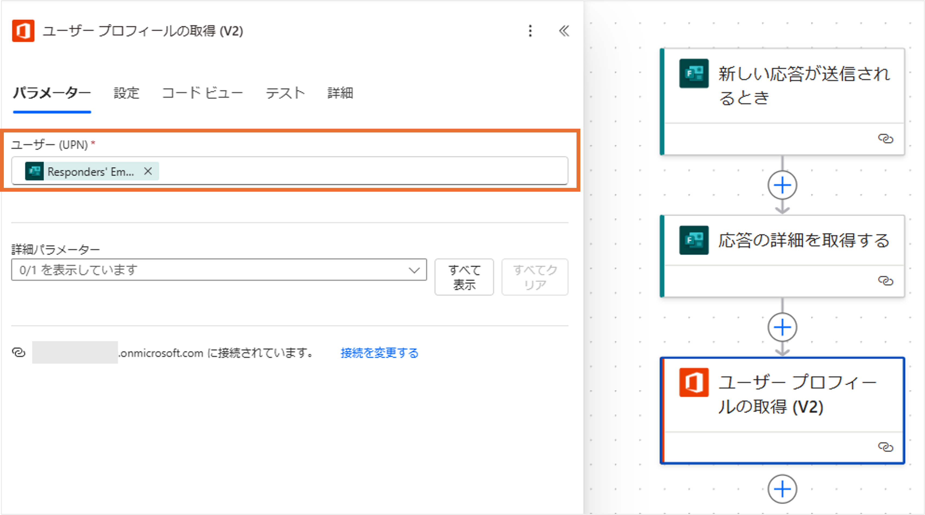
Task: Click the three-dot more options icon
Action: click(530, 31)
